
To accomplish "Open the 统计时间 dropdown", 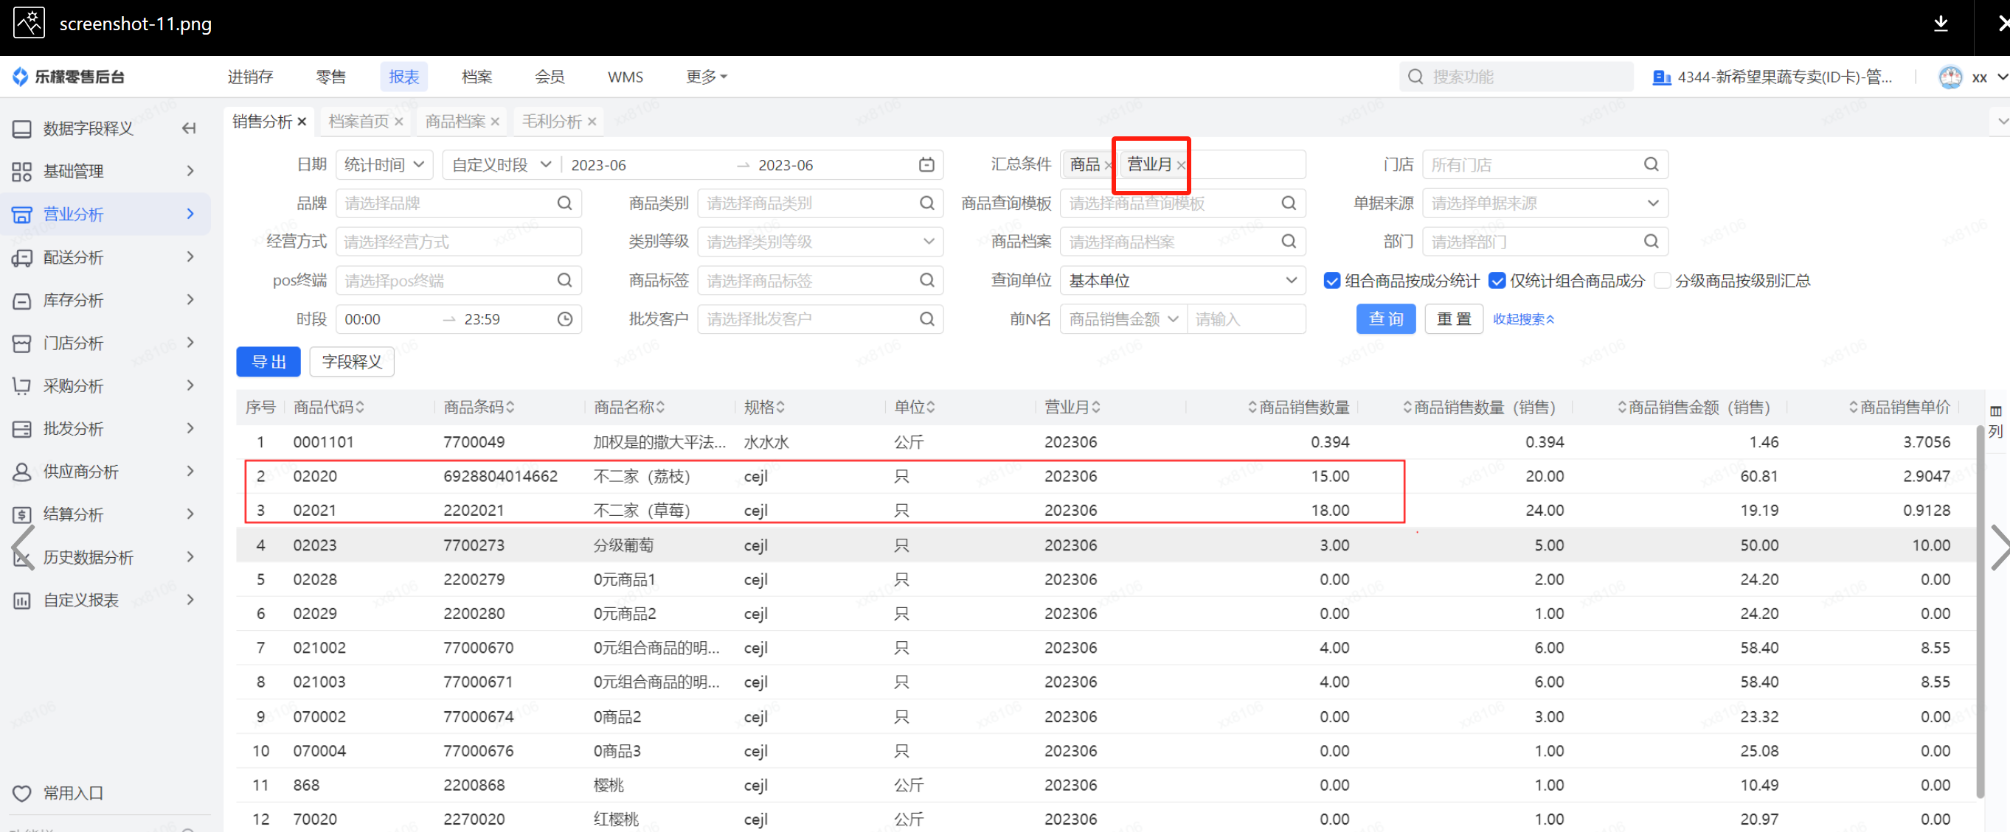I will 385,164.
